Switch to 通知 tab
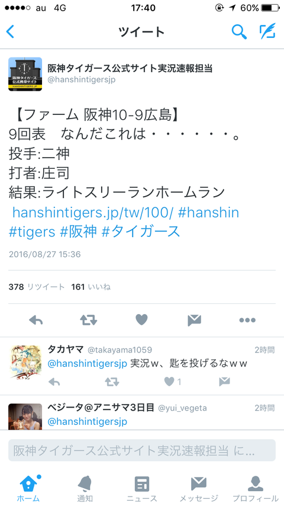Image resolution: width=284 pixels, height=506 pixels. (85, 488)
